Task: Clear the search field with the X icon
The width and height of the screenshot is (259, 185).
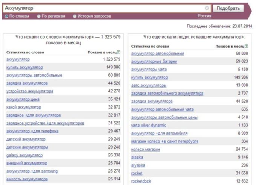Action: click(x=207, y=8)
